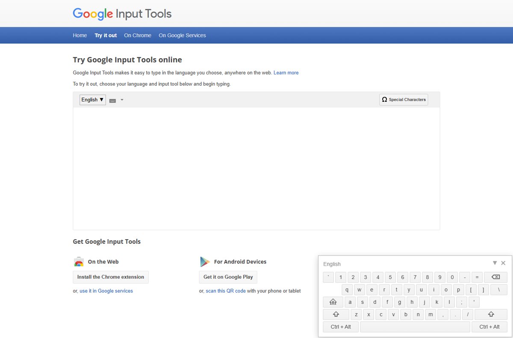513x338 pixels.
Task: Tap the equals key on virtual keyboard
Action: pyautogui.click(x=477, y=277)
